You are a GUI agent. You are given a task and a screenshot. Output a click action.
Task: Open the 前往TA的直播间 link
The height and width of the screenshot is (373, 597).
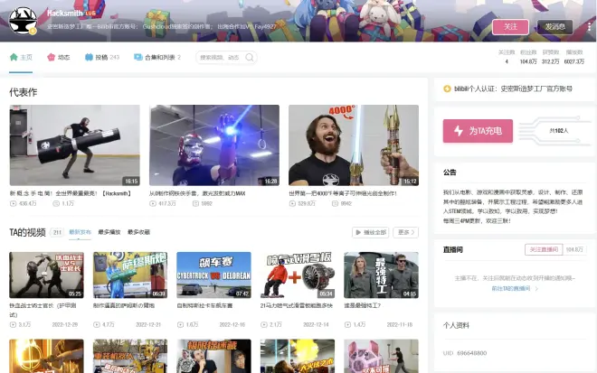click(x=510, y=287)
